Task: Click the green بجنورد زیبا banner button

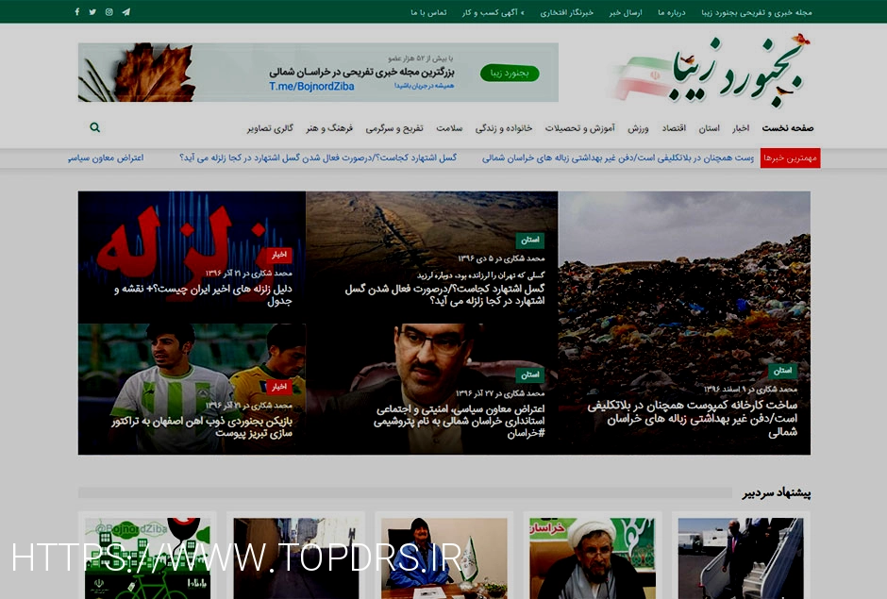Action: point(510,73)
